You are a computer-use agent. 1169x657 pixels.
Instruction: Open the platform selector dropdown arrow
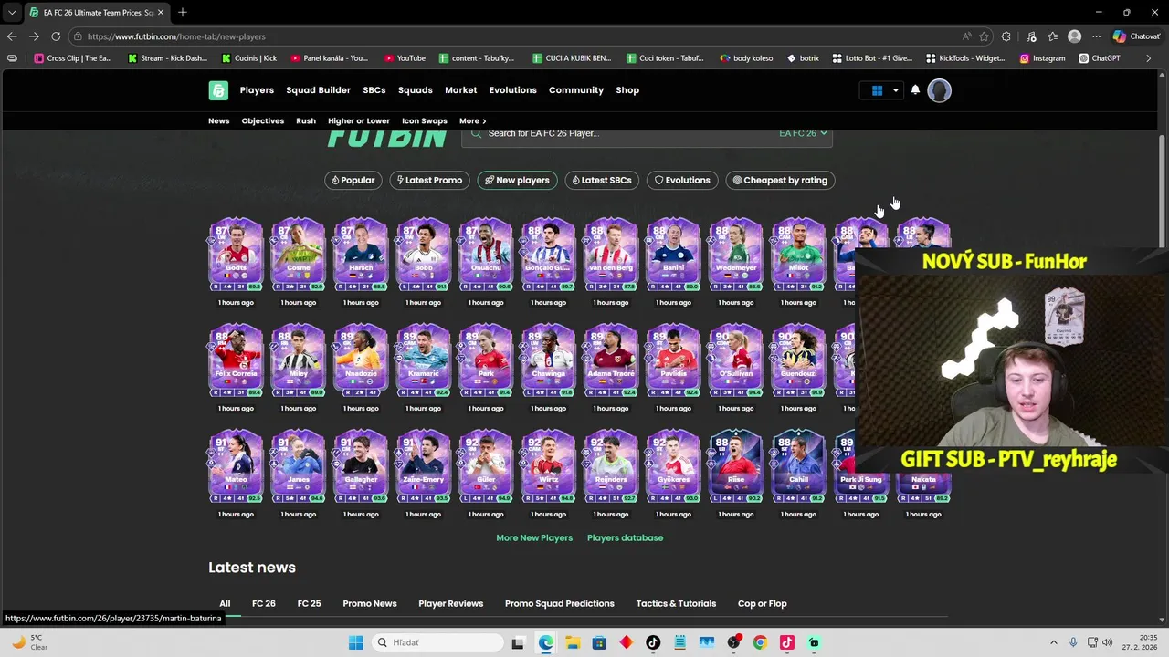895,90
